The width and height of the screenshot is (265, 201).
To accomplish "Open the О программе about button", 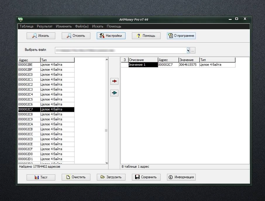I will coord(181,36).
